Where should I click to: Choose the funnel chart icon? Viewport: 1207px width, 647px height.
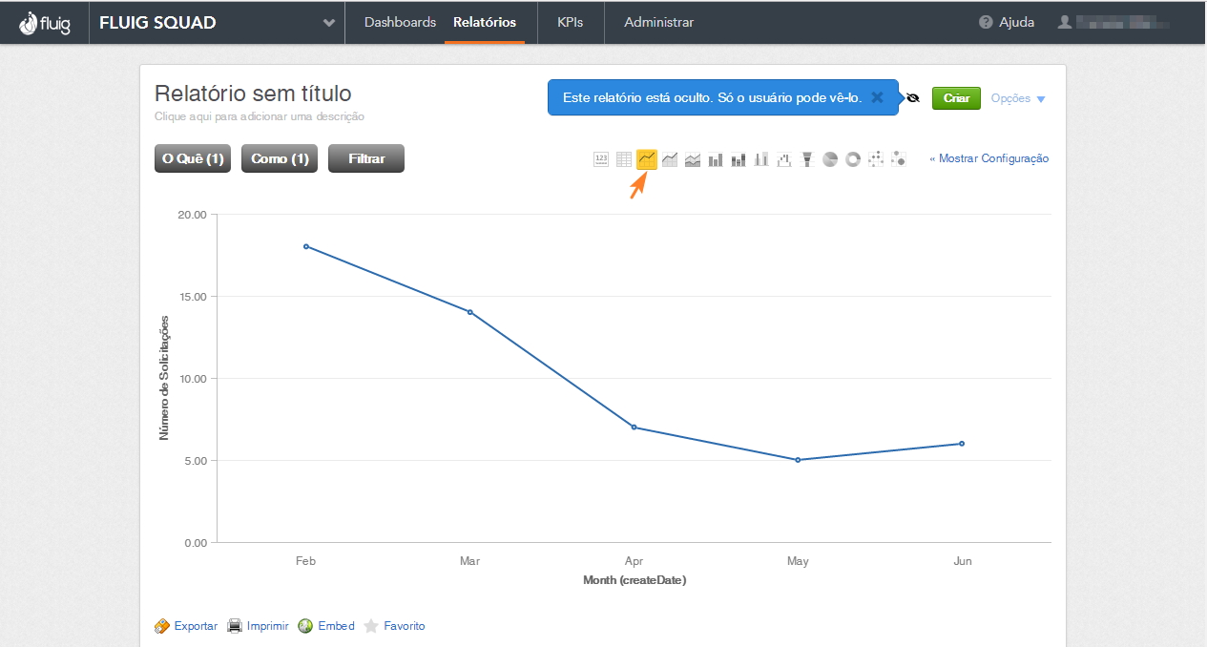(807, 159)
